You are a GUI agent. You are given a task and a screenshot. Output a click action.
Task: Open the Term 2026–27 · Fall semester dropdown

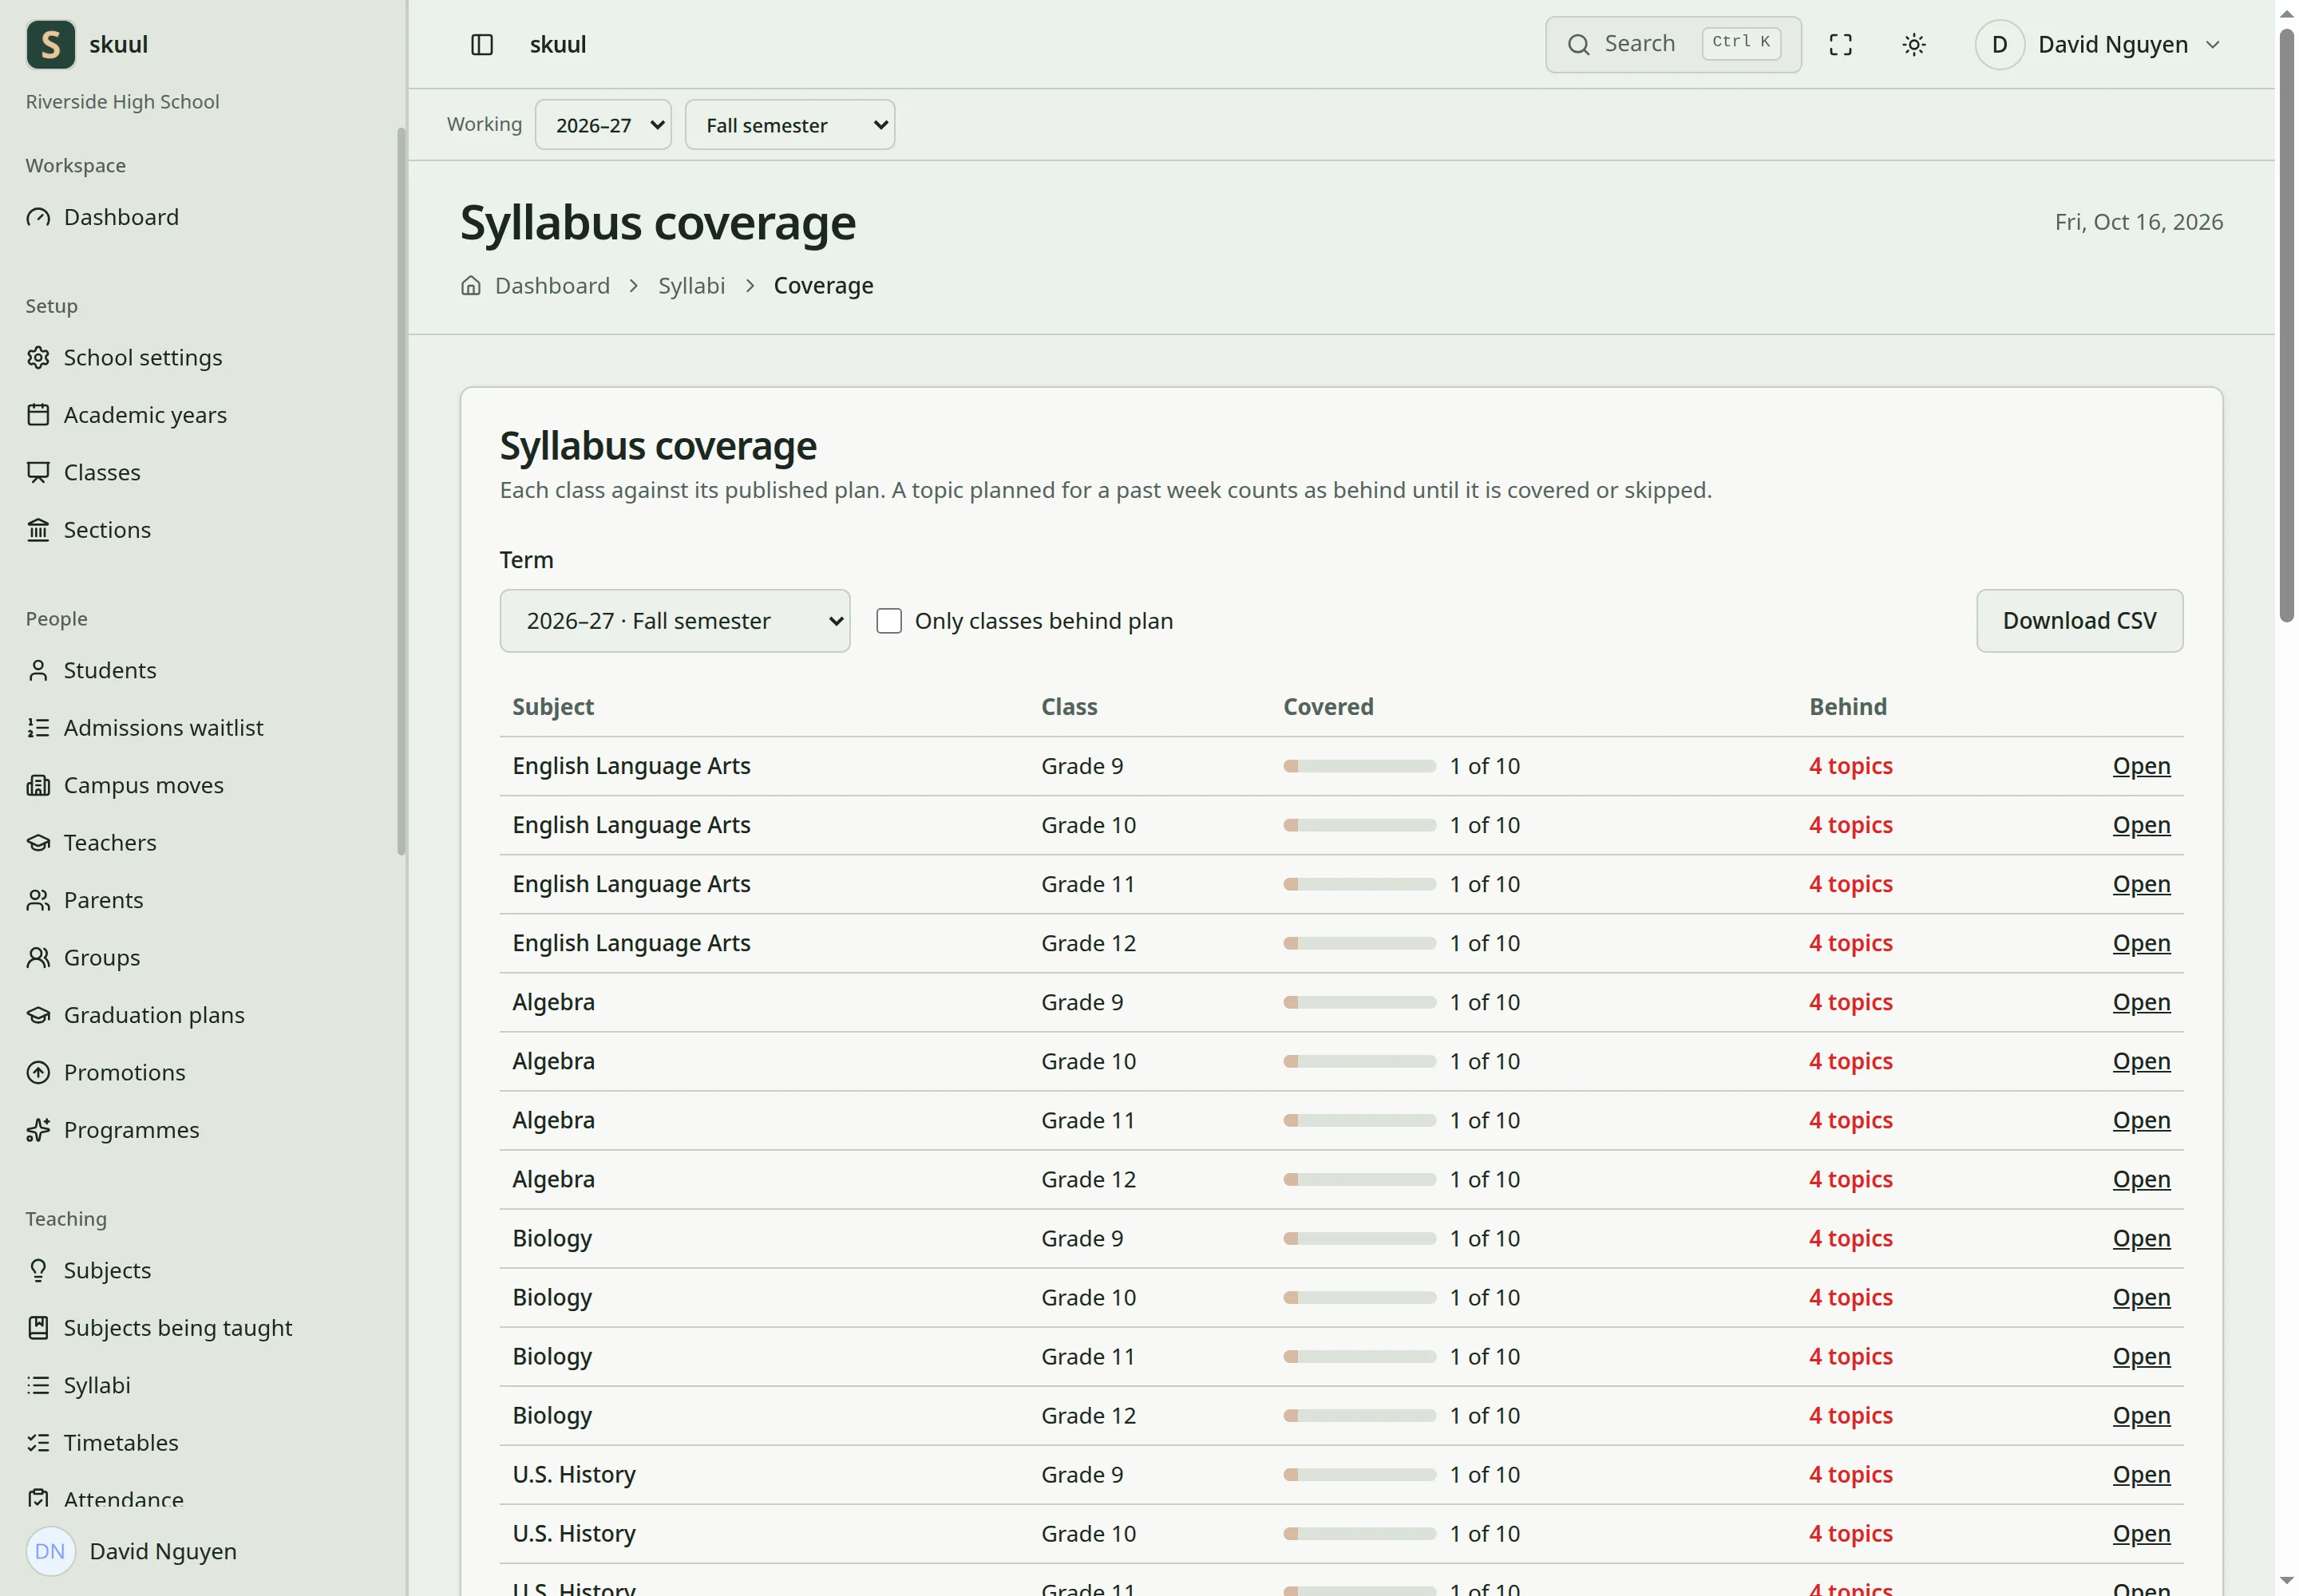tap(675, 621)
